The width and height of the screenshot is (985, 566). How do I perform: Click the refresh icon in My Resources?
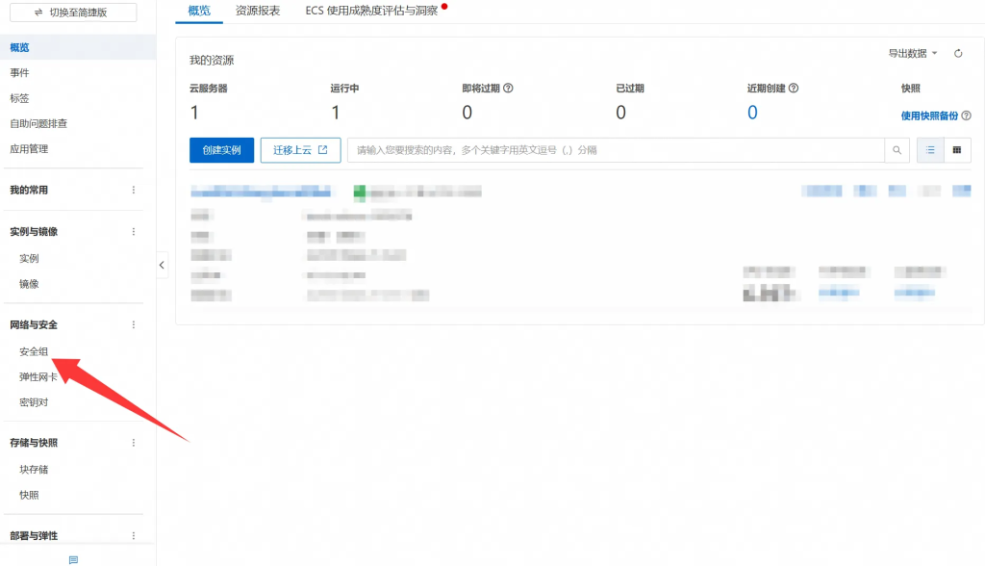[958, 54]
